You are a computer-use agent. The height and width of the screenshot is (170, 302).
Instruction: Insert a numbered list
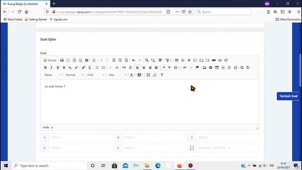click(97, 68)
